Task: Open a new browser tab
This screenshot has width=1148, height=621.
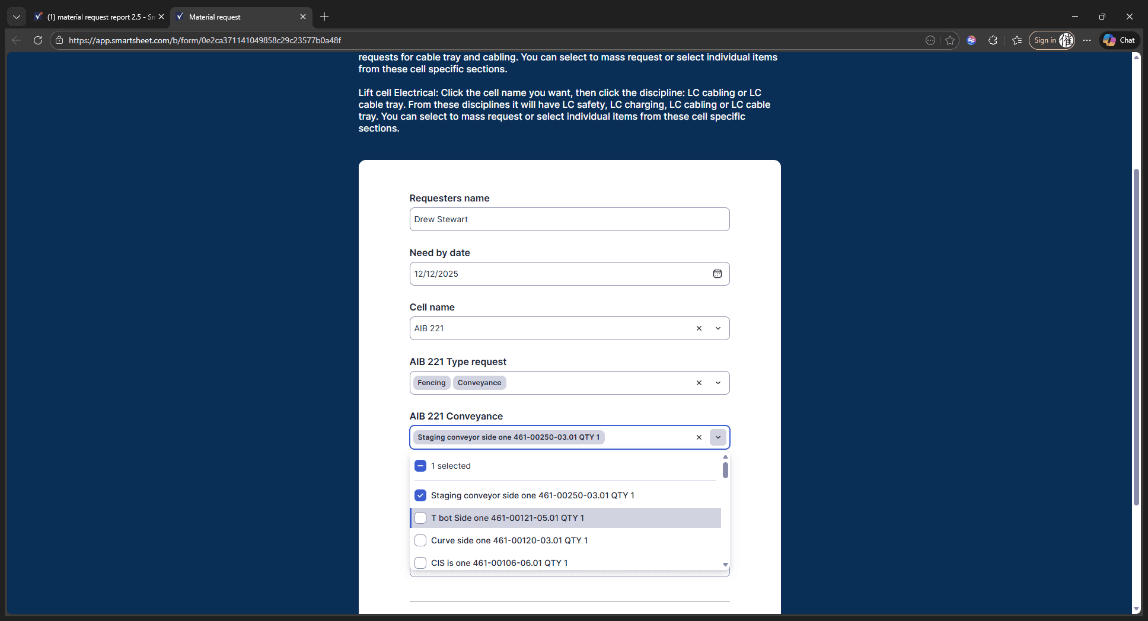Action: point(324,17)
